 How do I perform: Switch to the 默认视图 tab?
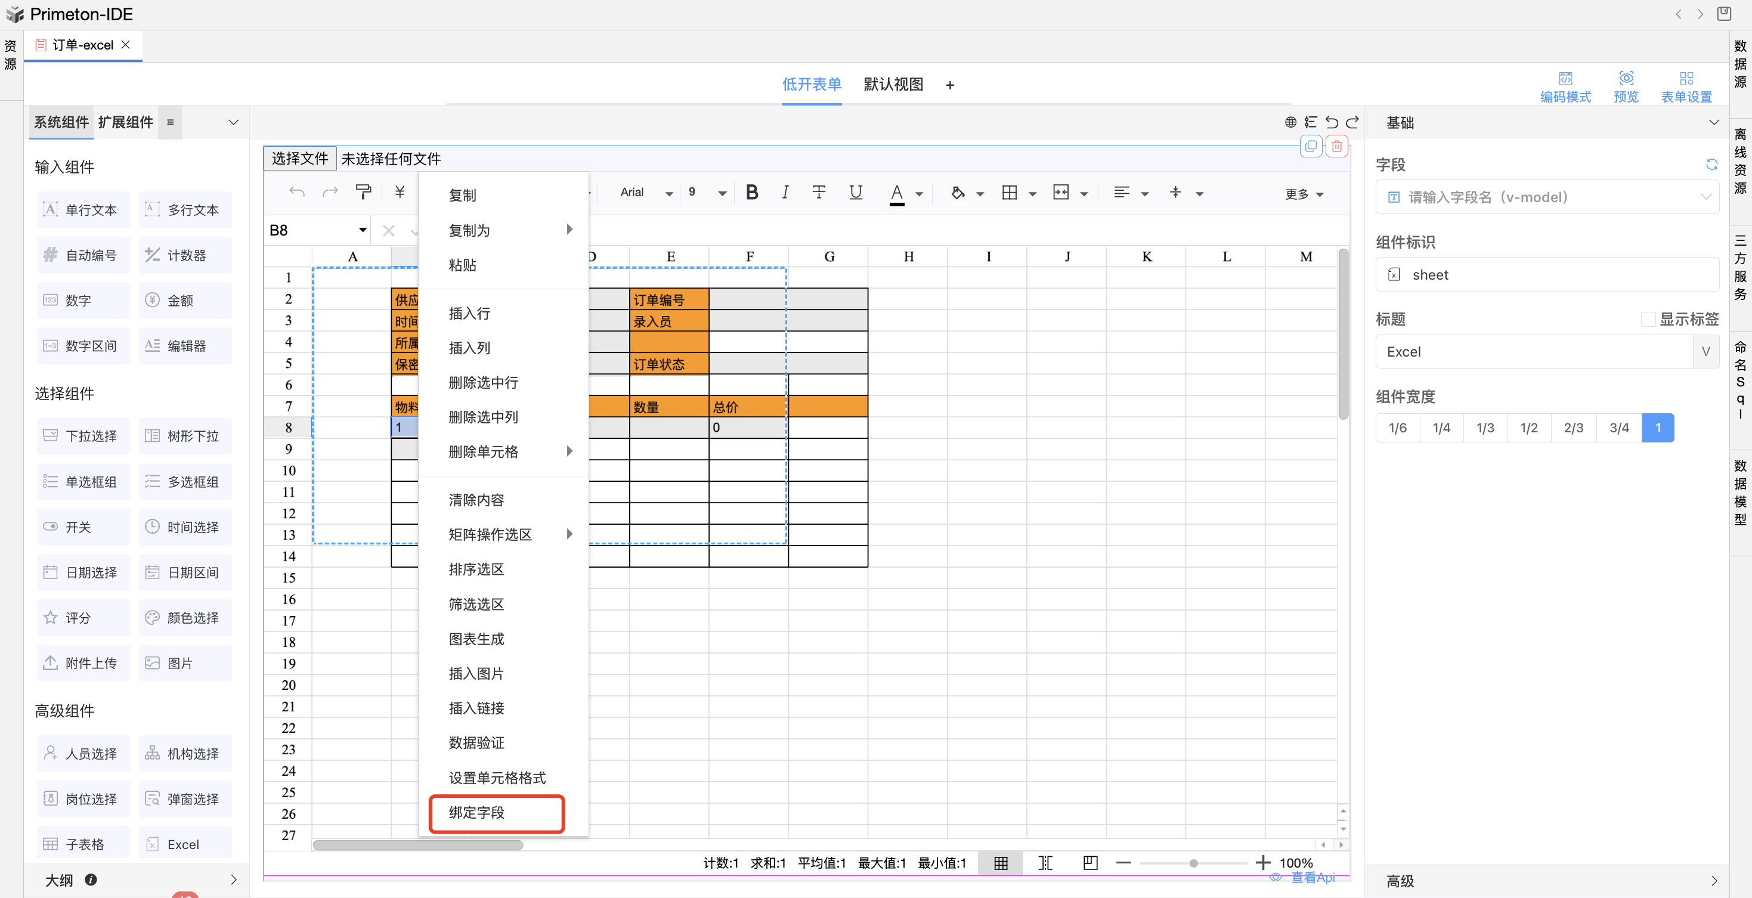pyautogui.click(x=893, y=84)
